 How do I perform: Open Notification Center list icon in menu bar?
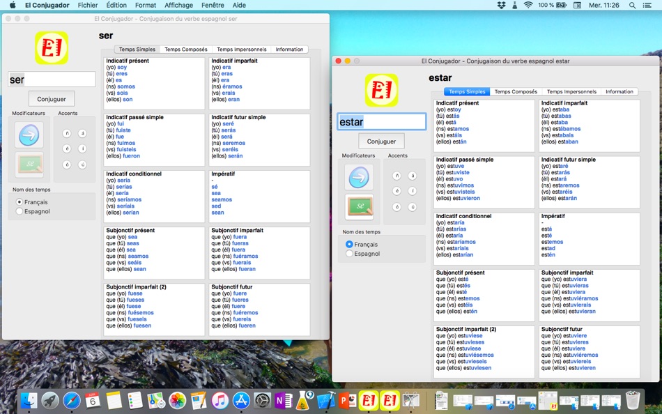pyautogui.click(x=647, y=5)
